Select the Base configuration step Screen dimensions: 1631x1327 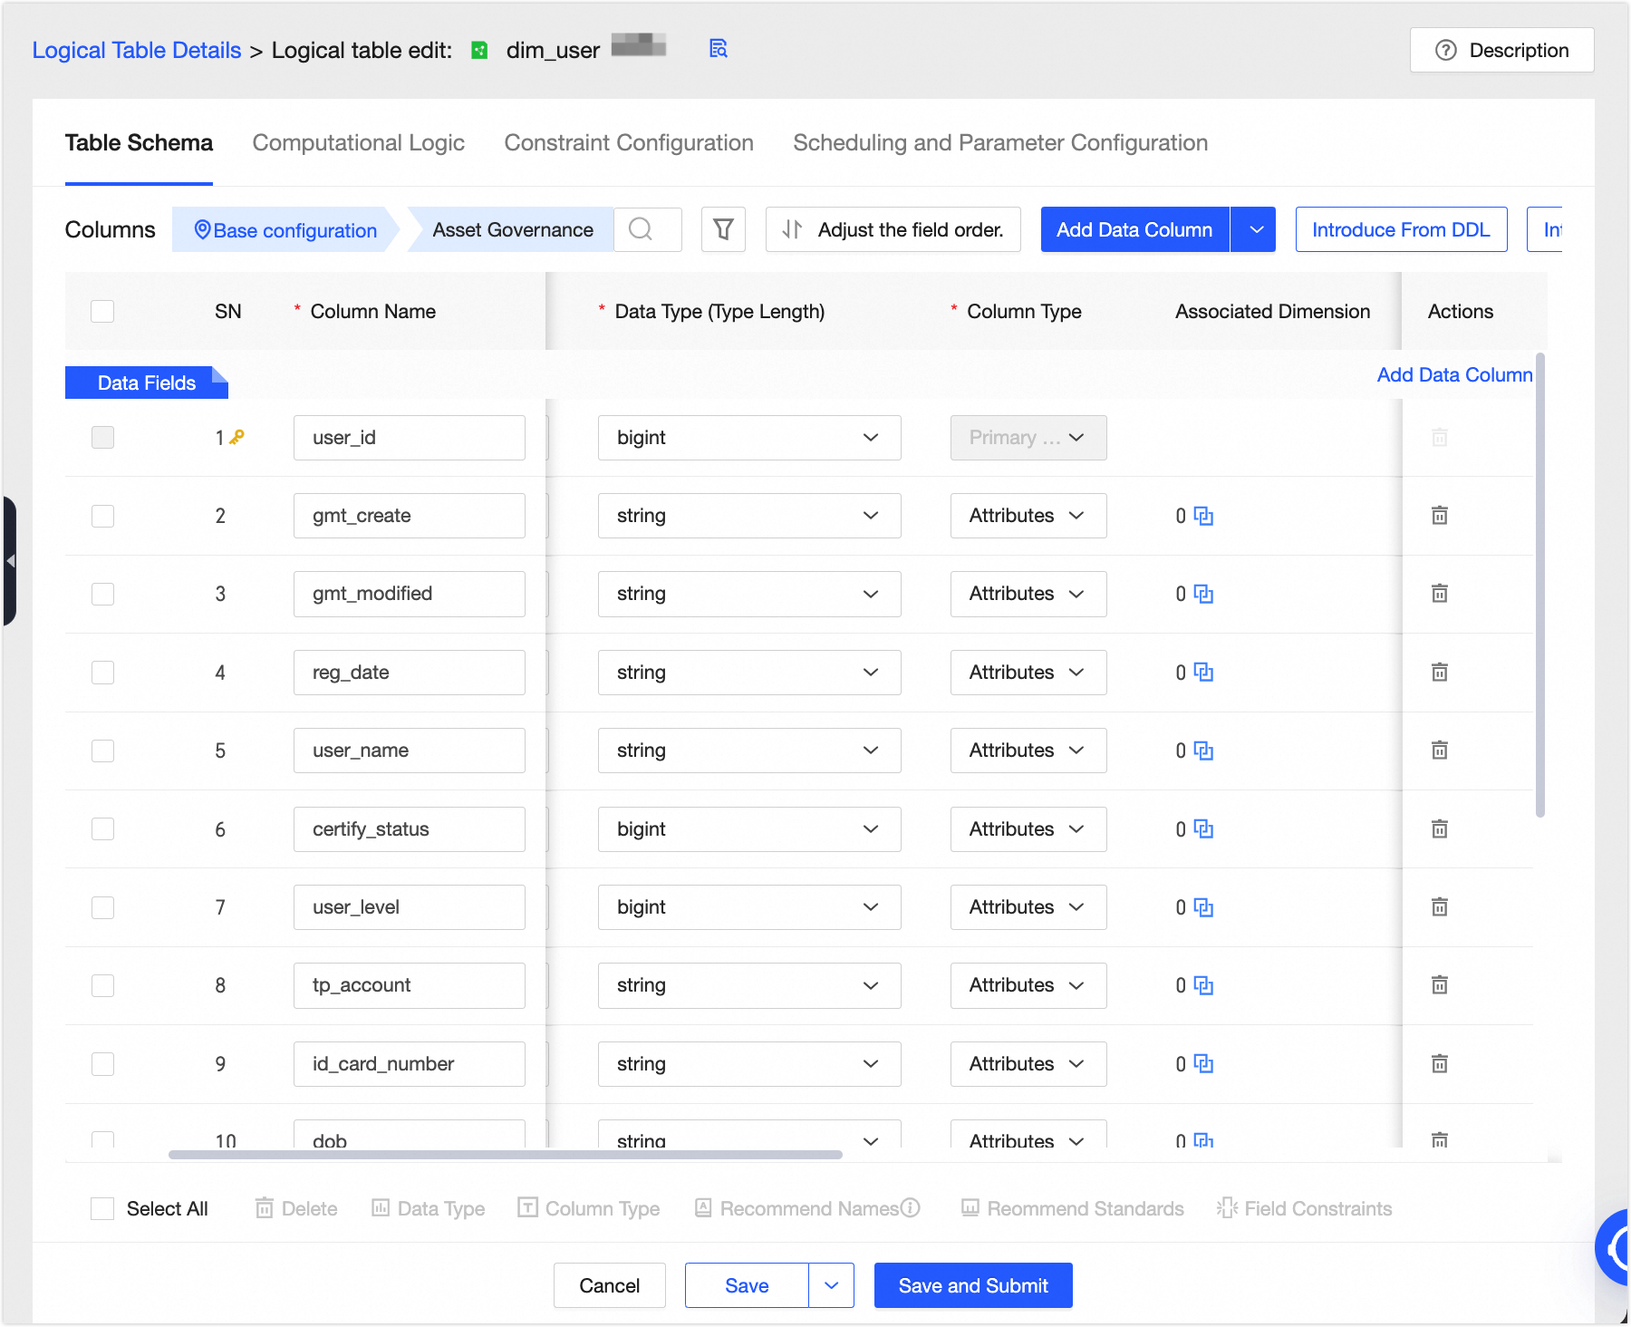point(285,229)
